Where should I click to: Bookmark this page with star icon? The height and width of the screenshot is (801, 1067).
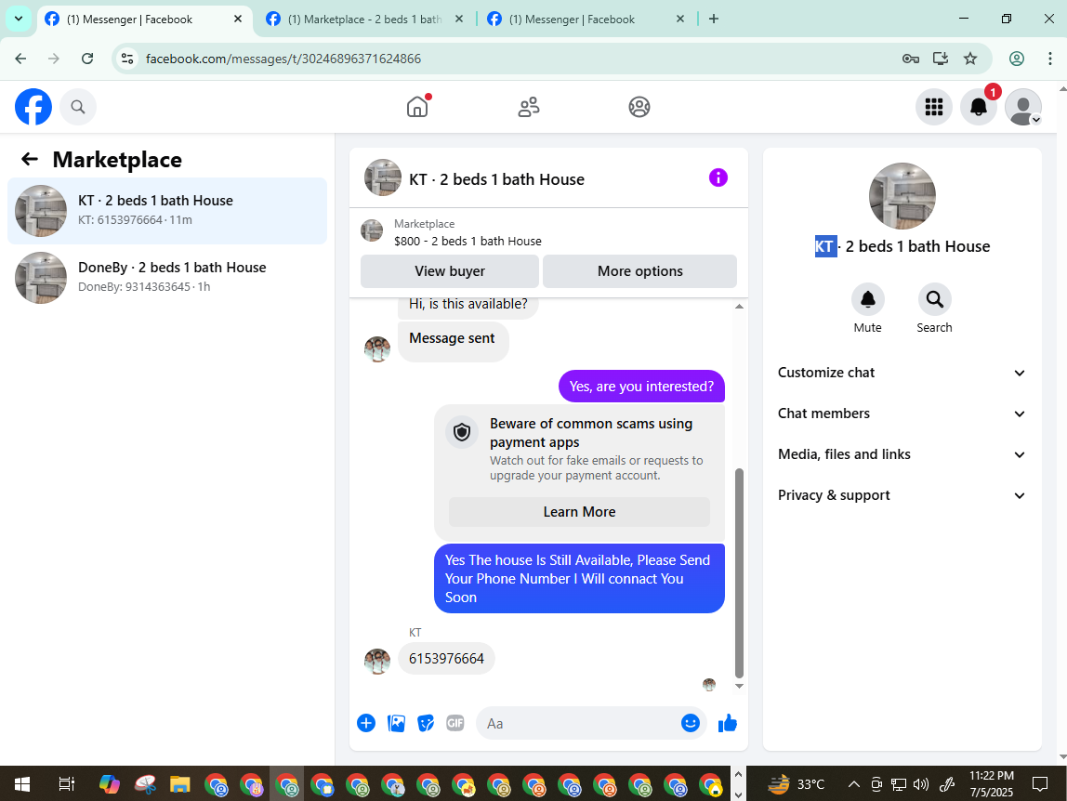[970, 59]
